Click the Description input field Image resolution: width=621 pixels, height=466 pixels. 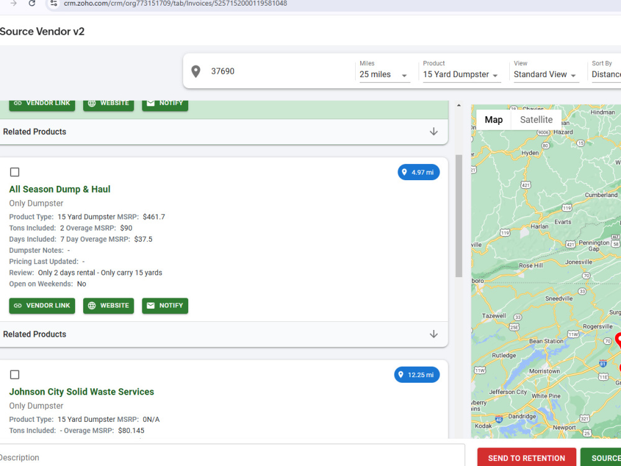pyautogui.click(x=232, y=457)
